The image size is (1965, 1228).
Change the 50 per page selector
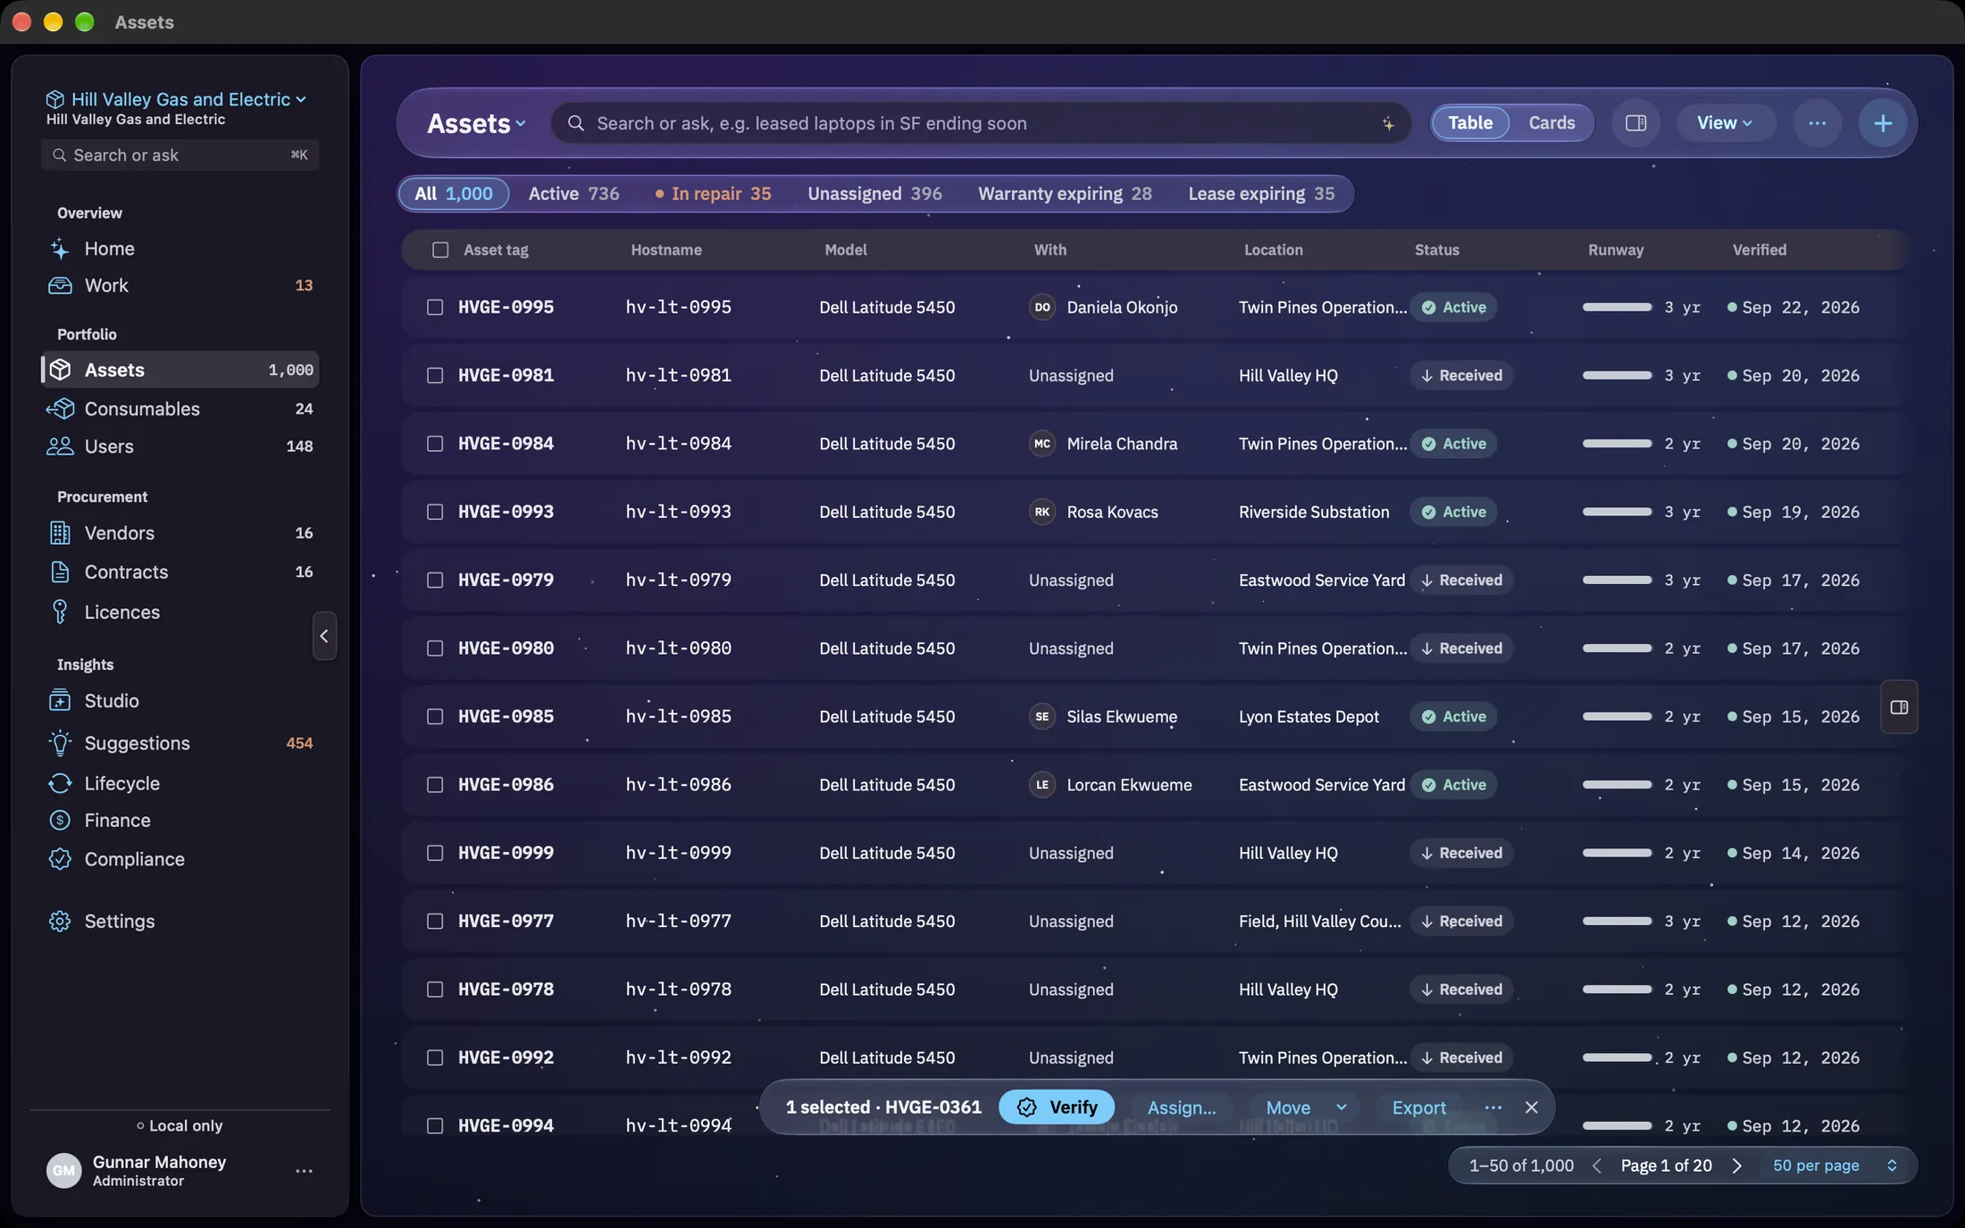(x=1835, y=1165)
